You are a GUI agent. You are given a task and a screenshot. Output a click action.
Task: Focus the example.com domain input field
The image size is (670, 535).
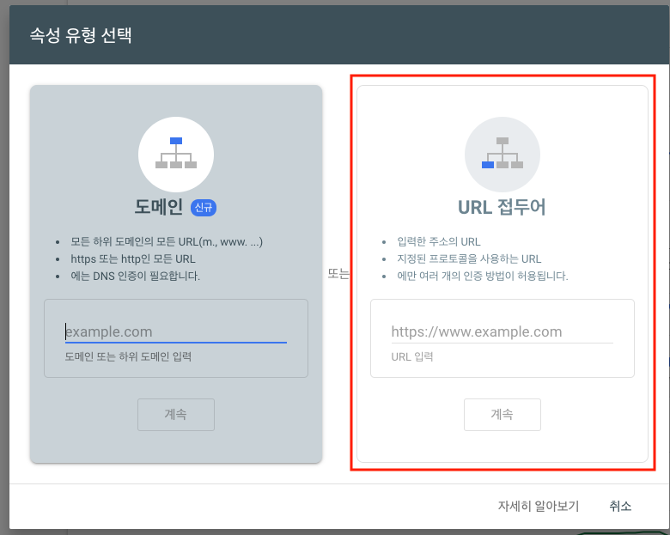(175, 332)
